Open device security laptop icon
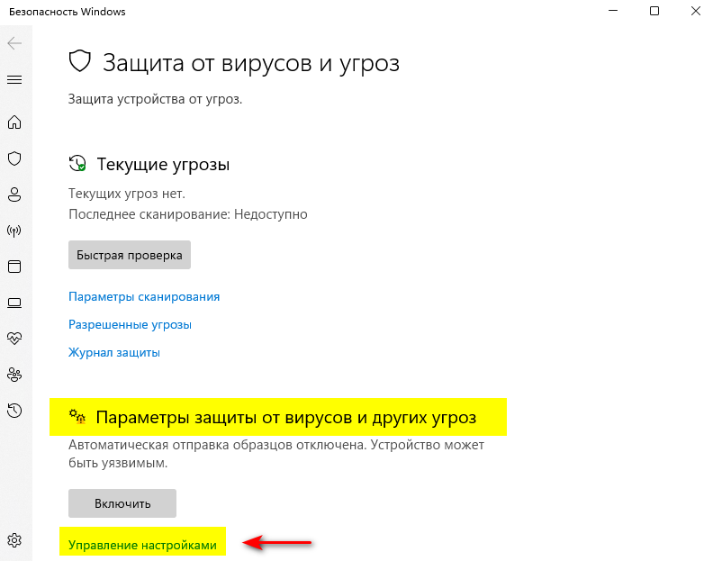 (14, 303)
